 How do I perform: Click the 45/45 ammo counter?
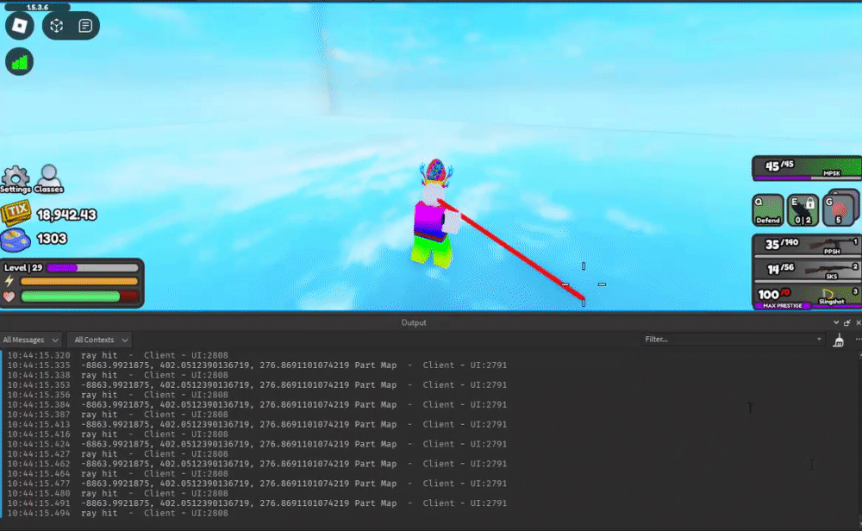779,166
